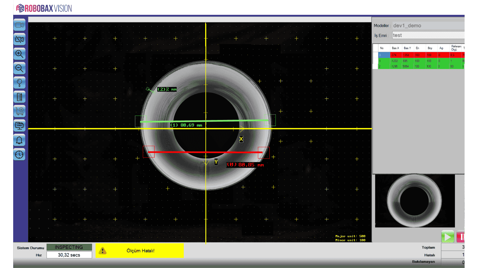Click the green (1) 80,69 mm measurement label
The height and width of the screenshot is (268, 479).
click(186, 125)
